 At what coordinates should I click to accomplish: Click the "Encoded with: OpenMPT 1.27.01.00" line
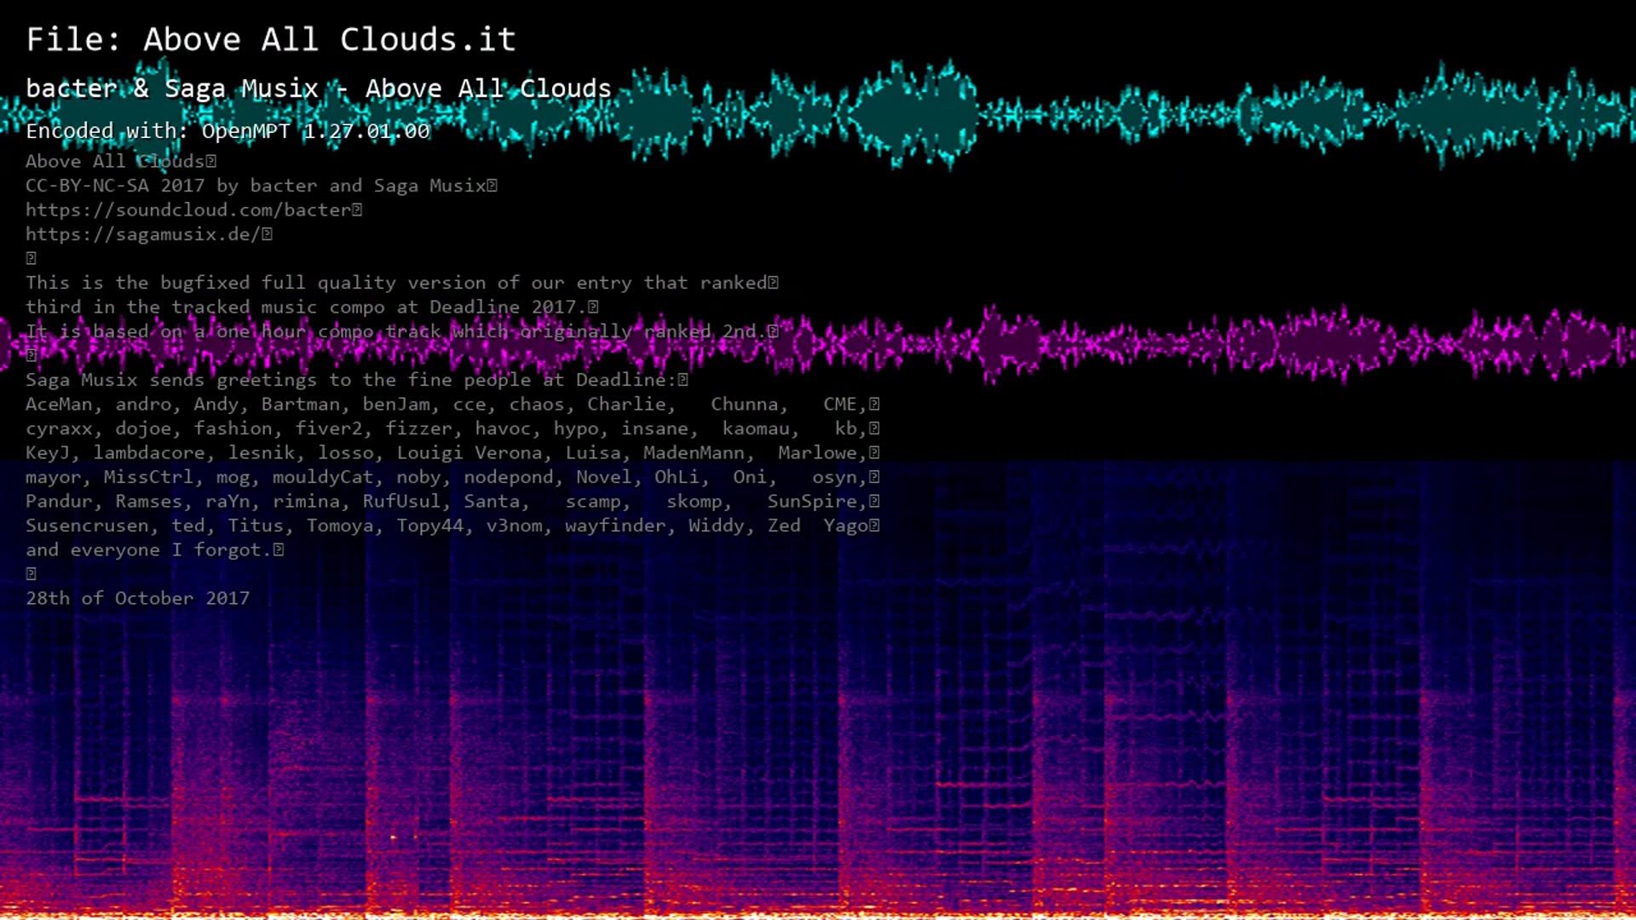(228, 131)
